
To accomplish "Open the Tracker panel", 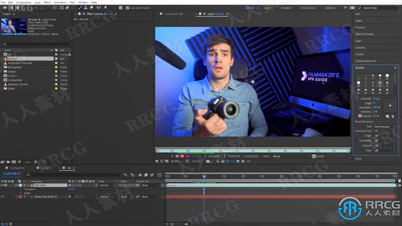I will point(360,54).
